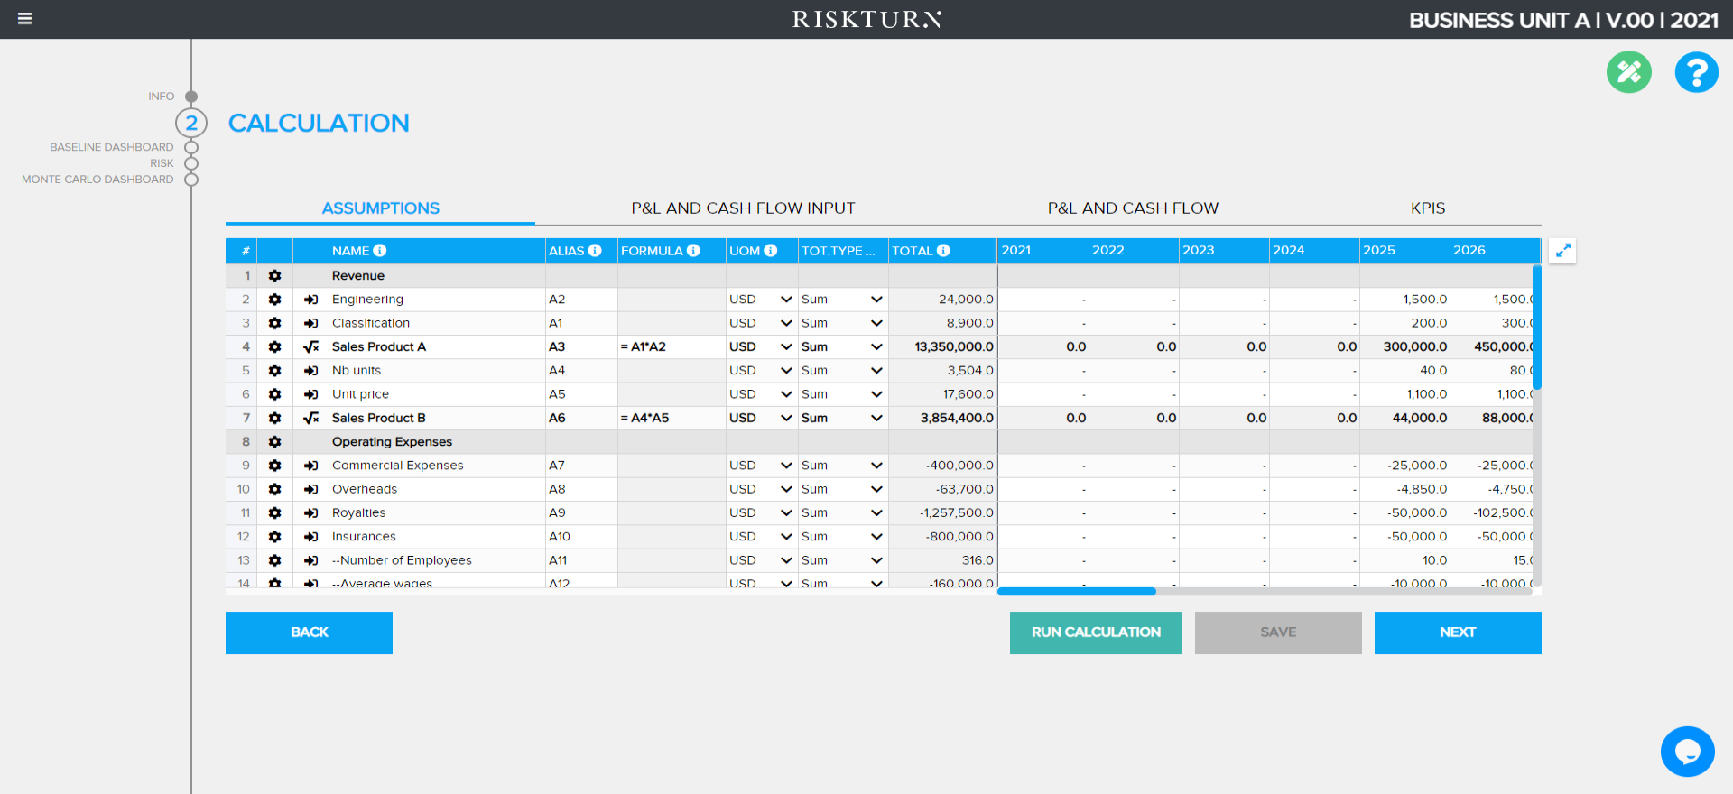Image resolution: width=1733 pixels, height=794 pixels.
Task: Select the Overheads name cell
Action: pos(437,489)
